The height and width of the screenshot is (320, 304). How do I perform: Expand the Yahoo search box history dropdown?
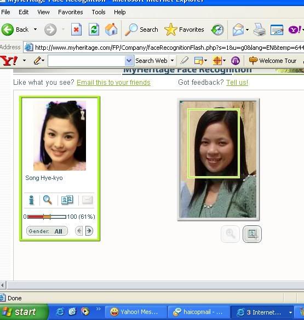click(129, 61)
